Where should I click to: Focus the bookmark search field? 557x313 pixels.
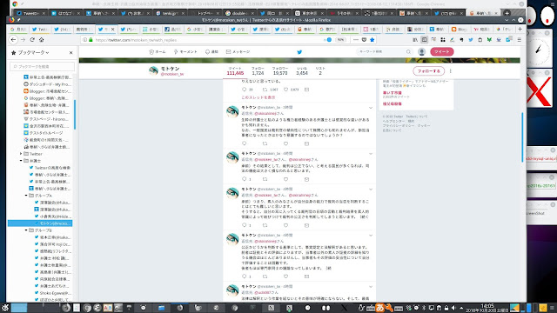43,66
